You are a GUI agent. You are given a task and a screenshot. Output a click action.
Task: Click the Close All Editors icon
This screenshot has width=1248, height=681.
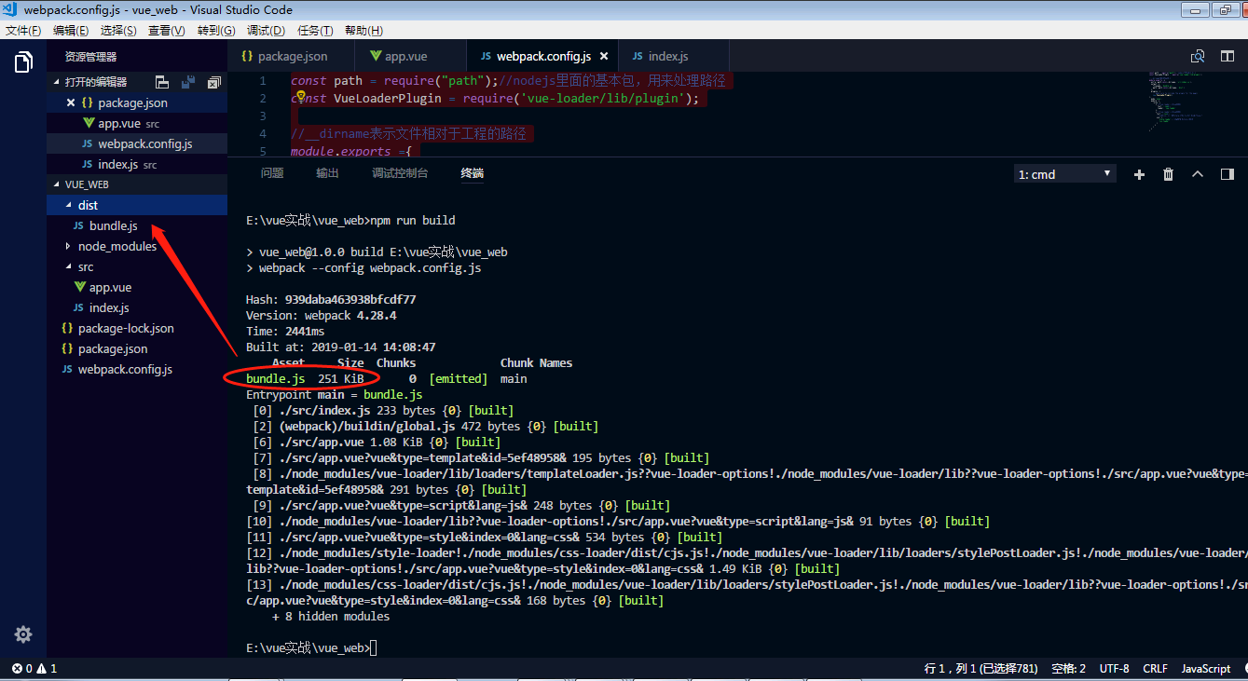(213, 82)
